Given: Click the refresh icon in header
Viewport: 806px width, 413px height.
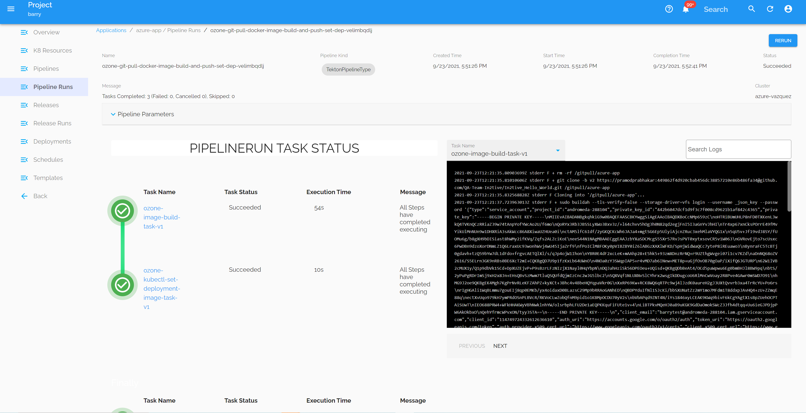Looking at the screenshot, I should click(x=770, y=9).
